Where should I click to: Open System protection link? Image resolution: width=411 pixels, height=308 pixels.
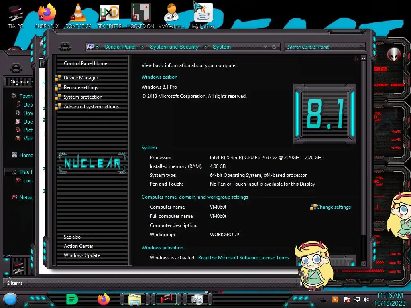pos(83,97)
